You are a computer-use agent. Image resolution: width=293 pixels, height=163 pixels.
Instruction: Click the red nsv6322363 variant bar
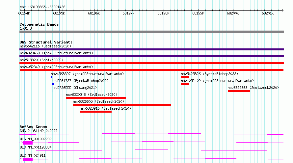tap(239, 91)
